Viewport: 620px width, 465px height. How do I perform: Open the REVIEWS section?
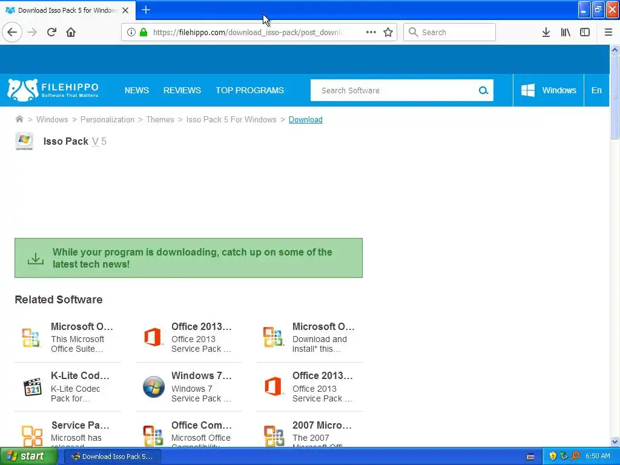(x=182, y=90)
